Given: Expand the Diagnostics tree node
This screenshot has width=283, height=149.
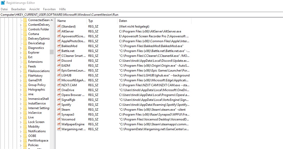Looking at the screenshot, I should [21, 48].
